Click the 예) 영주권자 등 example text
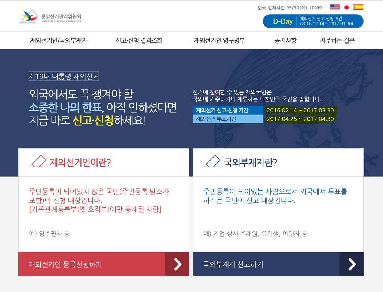 49,233
